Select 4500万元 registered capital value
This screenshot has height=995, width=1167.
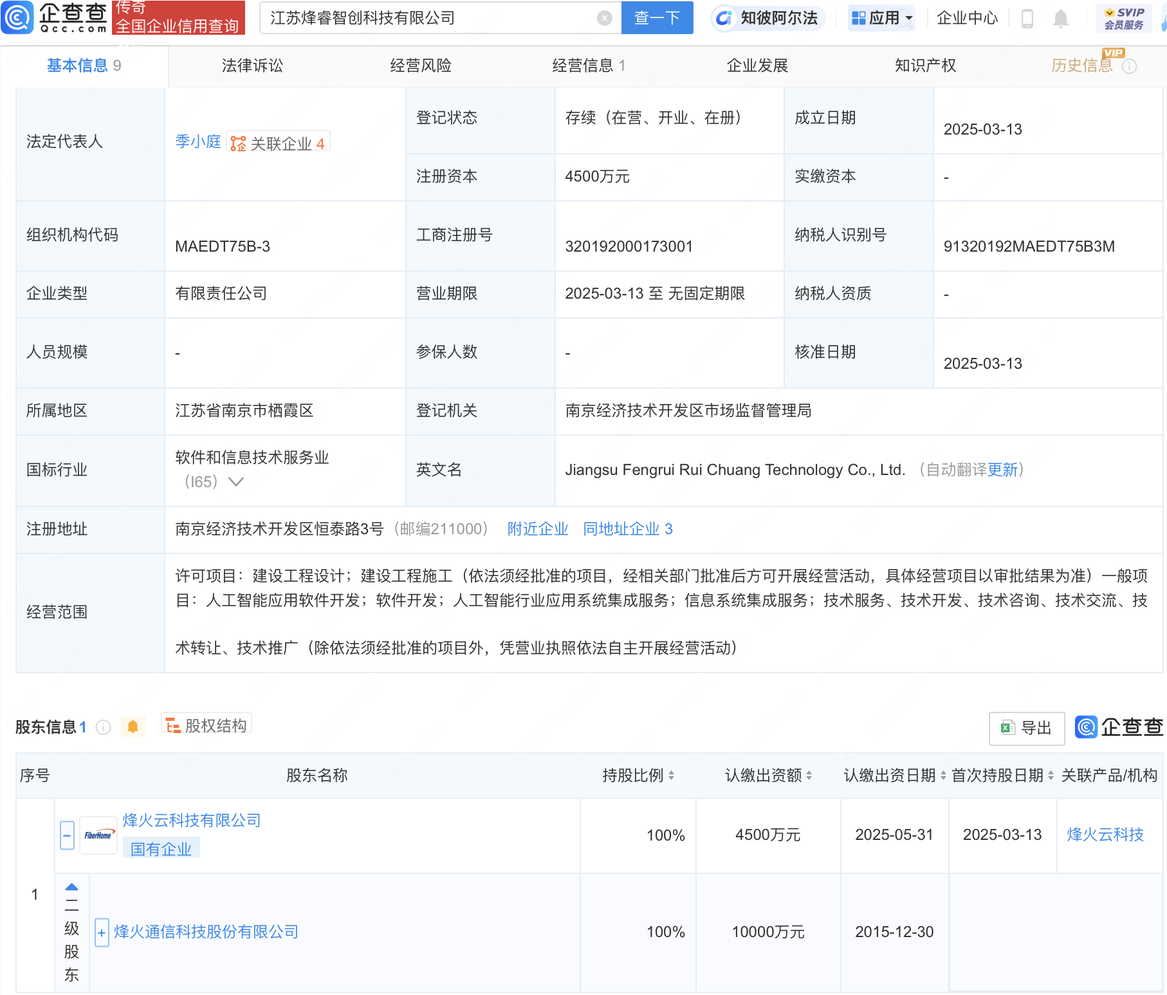click(x=597, y=176)
